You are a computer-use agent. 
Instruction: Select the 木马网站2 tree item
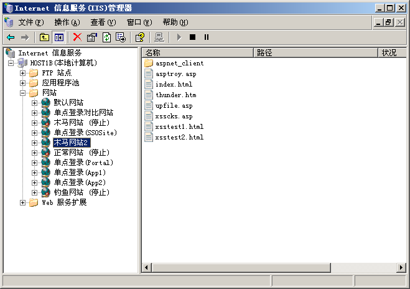[x=72, y=143]
